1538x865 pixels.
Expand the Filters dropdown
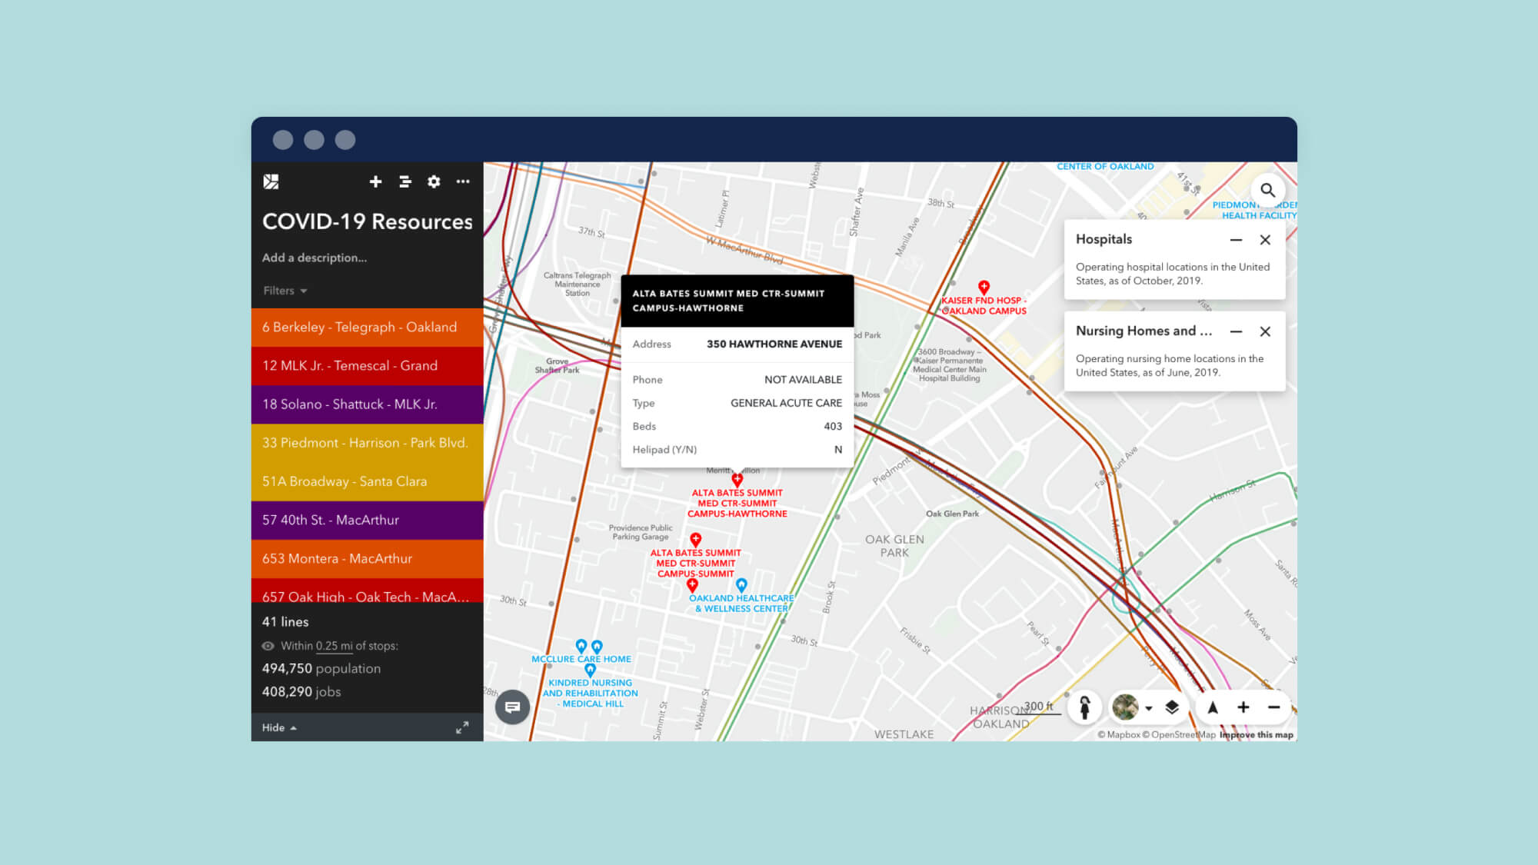[x=285, y=291]
